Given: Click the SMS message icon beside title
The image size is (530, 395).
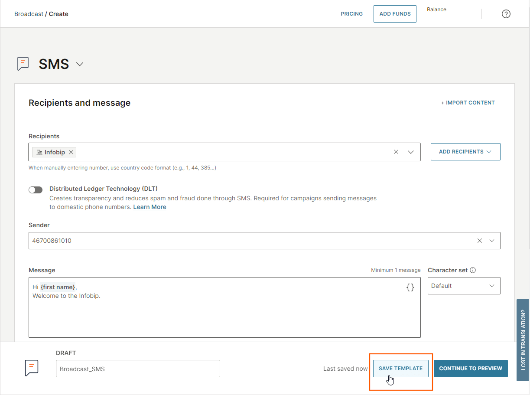Looking at the screenshot, I should pos(23,64).
